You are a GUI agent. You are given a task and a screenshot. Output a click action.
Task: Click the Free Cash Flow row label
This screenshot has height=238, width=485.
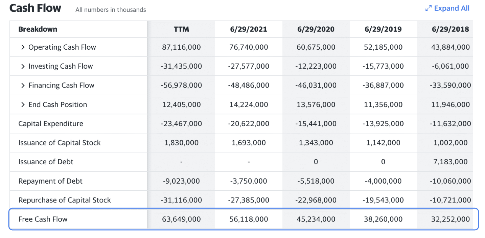click(43, 219)
